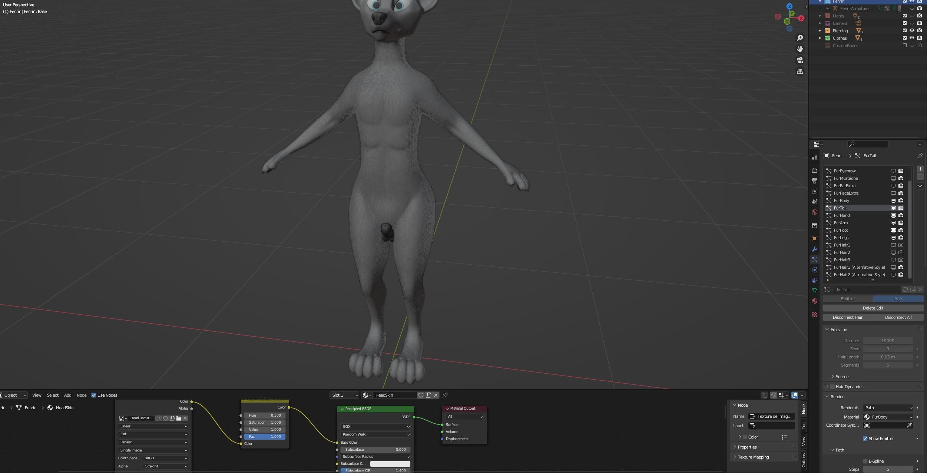Expand the Lights collection
Viewport: 927px width, 473px height.
pos(820,16)
